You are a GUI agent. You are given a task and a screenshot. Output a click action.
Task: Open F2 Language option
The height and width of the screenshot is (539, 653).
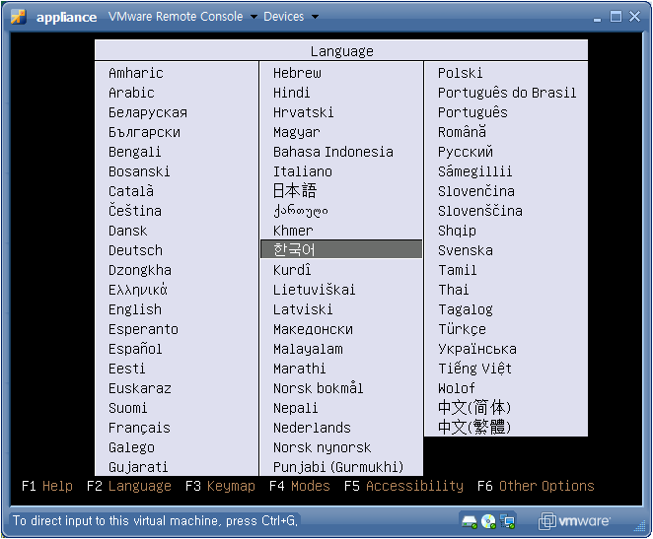128,486
